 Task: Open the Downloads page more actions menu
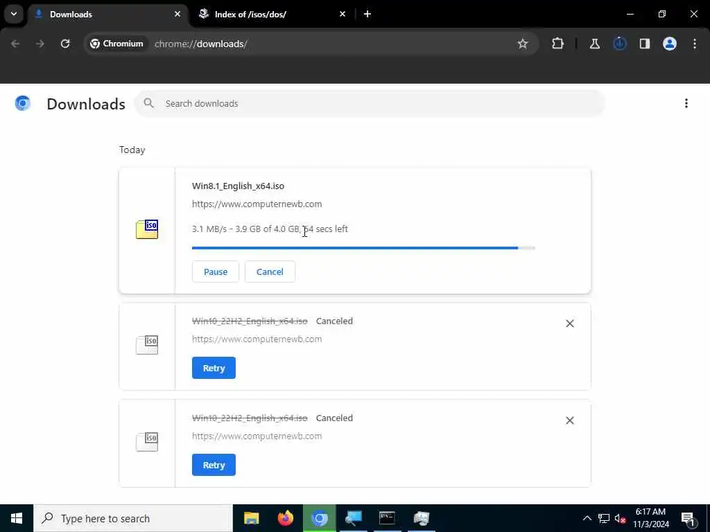click(686, 104)
